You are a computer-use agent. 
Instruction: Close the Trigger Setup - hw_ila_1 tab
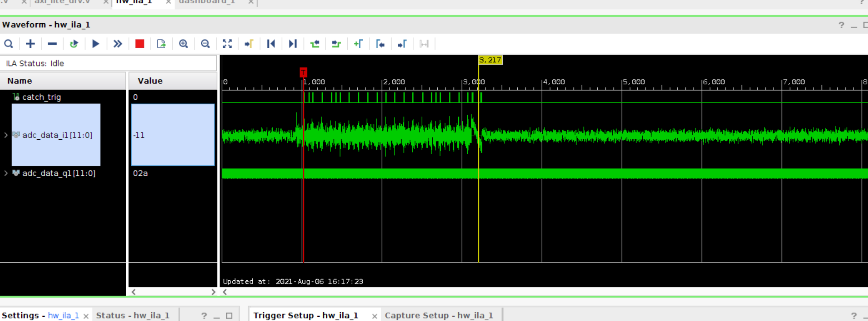[x=374, y=316]
